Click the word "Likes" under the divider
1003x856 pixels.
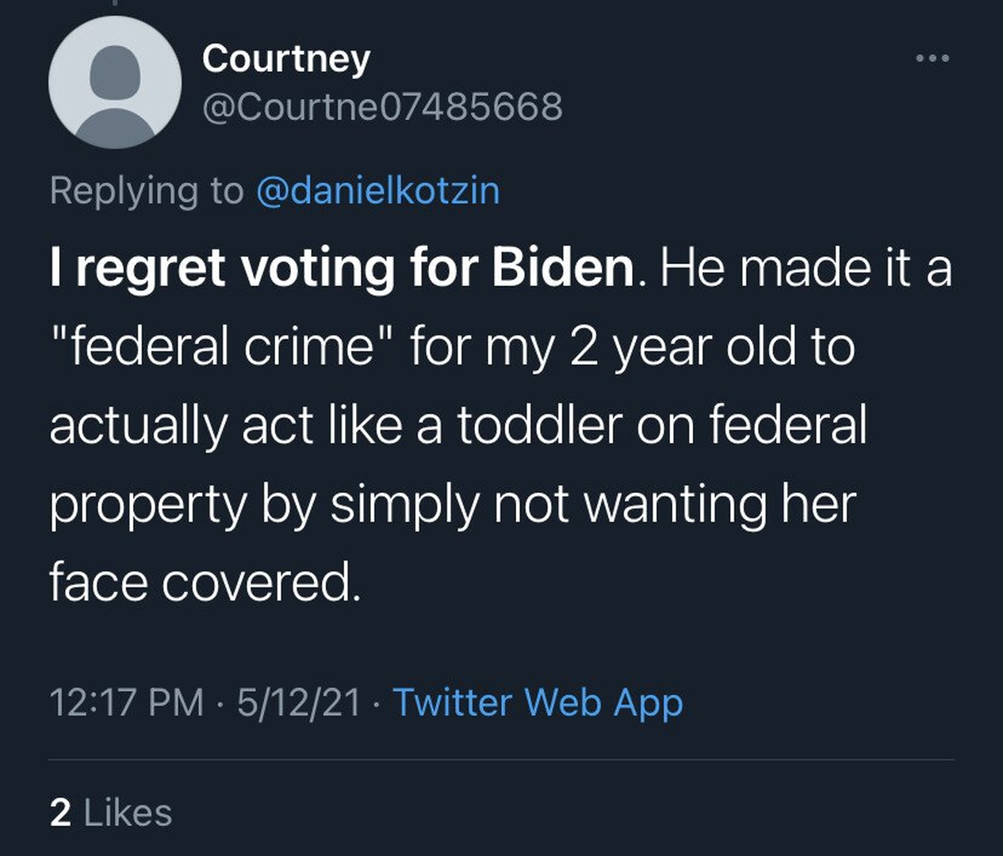tap(128, 812)
